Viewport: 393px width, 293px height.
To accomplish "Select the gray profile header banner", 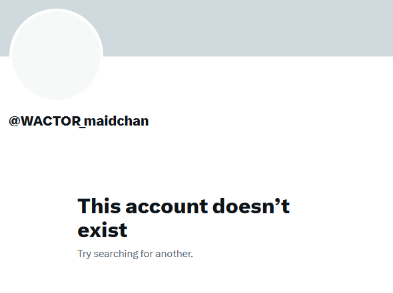I will [x=196, y=28].
